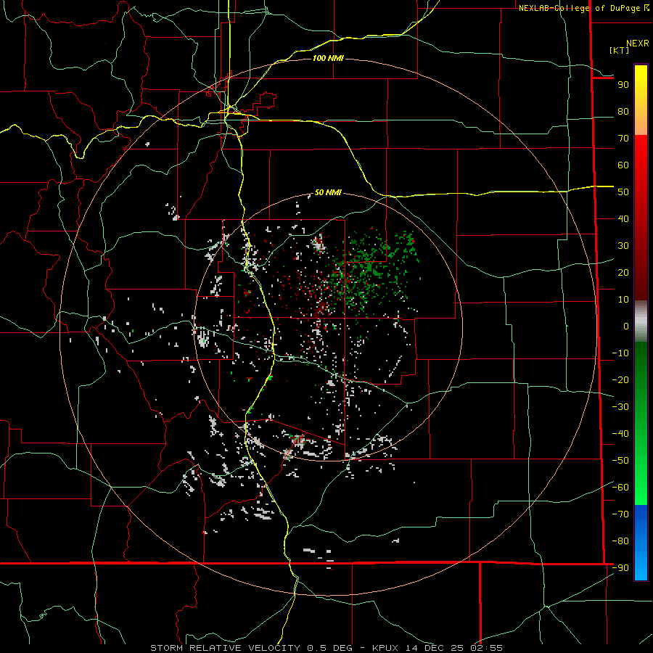Click the gray zero-velocity segment of color bar
Screen dimensions: 653x653
point(641,321)
